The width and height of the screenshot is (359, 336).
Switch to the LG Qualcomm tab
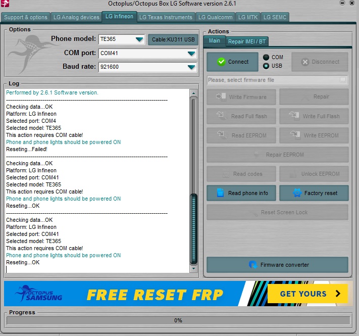[215, 17]
